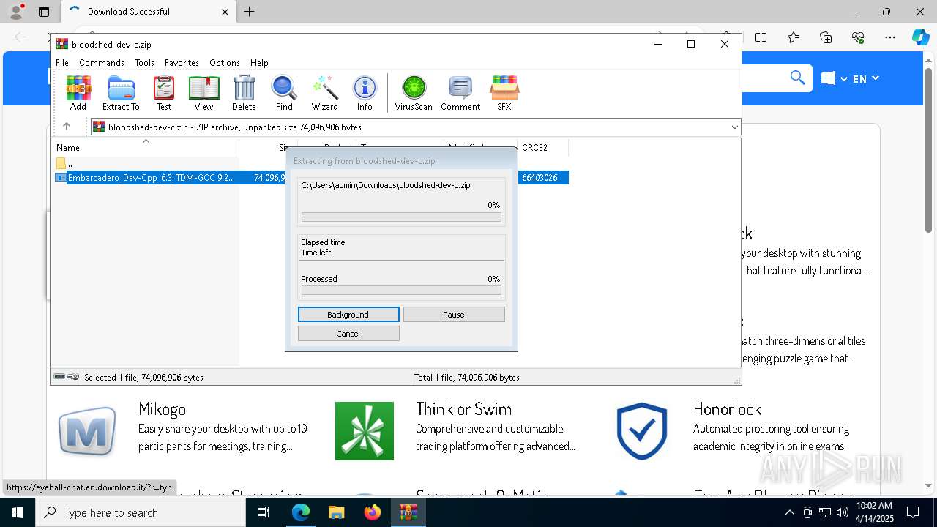Open browser Favorites star icon
Viewport: 937px width, 527px height.
(x=794, y=37)
